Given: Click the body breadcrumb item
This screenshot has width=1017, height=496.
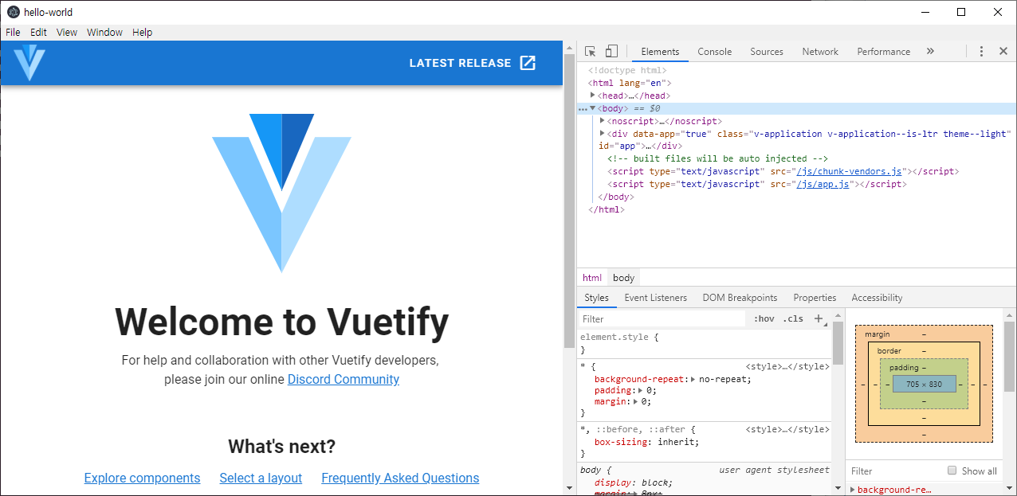Looking at the screenshot, I should click(624, 278).
